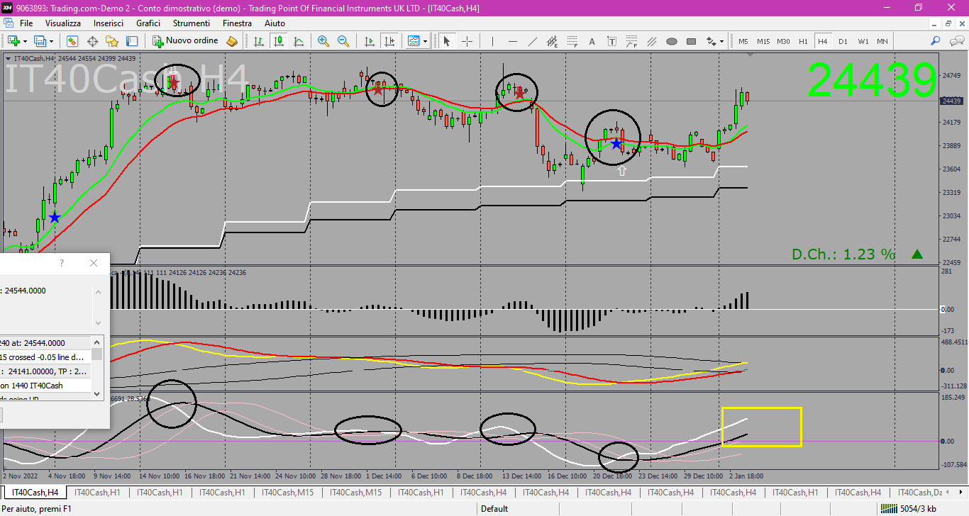Click alert list scroll down arrow
This screenshot has height=516, width=969.
click(97, 394)
